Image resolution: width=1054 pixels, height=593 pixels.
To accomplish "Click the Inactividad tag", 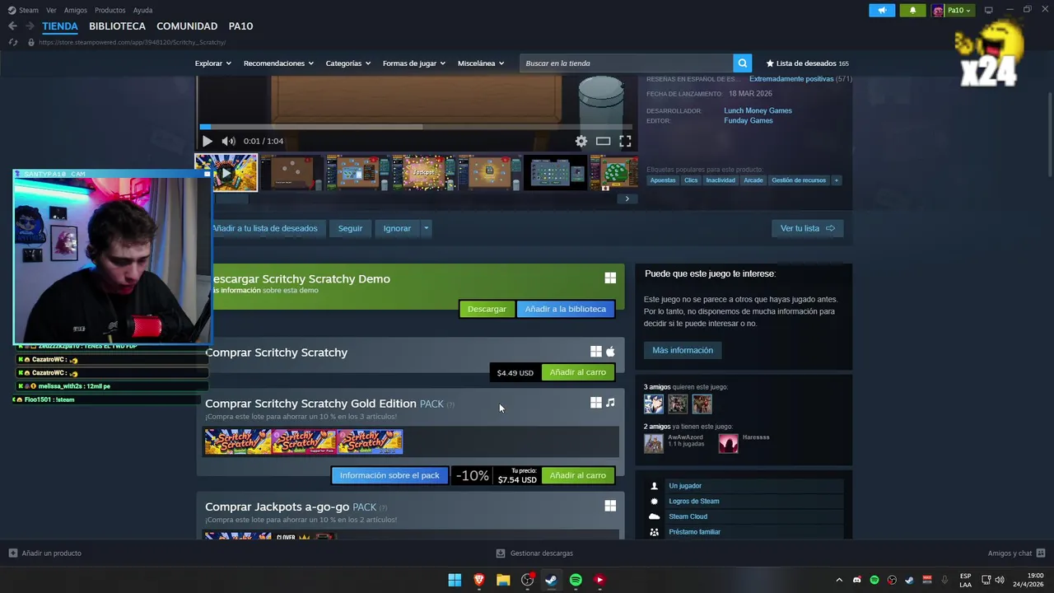I will 721,180.
